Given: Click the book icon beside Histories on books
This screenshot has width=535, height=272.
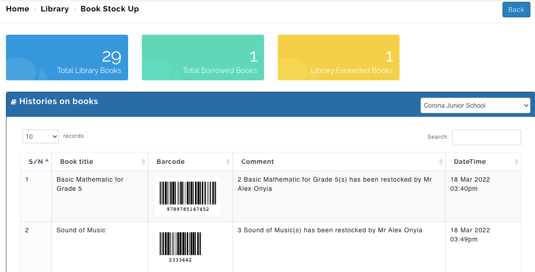Looking at the screenshot, I should pos(14,102).
